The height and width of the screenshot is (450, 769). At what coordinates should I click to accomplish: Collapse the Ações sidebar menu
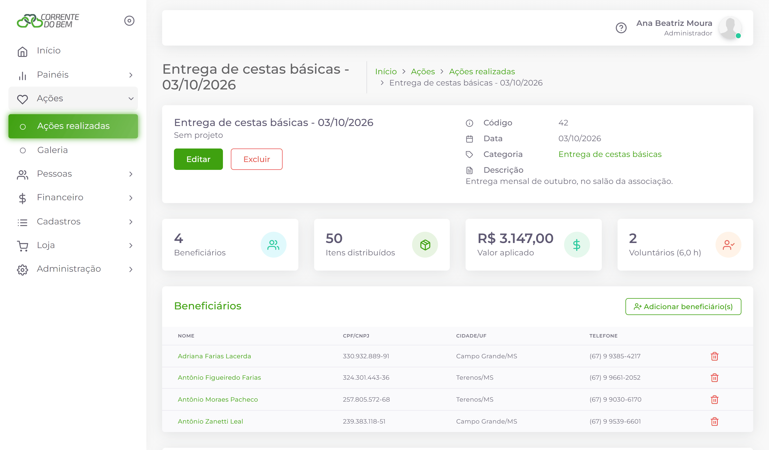click(73, 98)
